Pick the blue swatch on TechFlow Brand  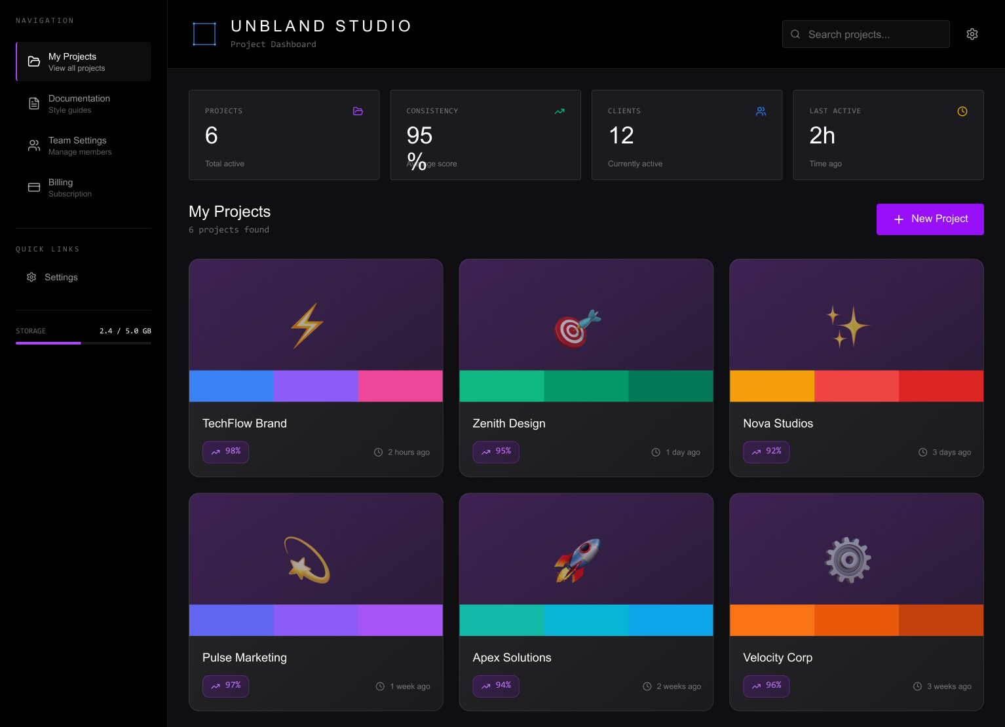pos(231,386)
